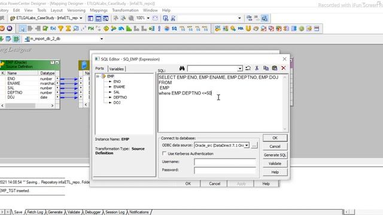Select the Lookup transformation magnifier icon

[76, 29]
